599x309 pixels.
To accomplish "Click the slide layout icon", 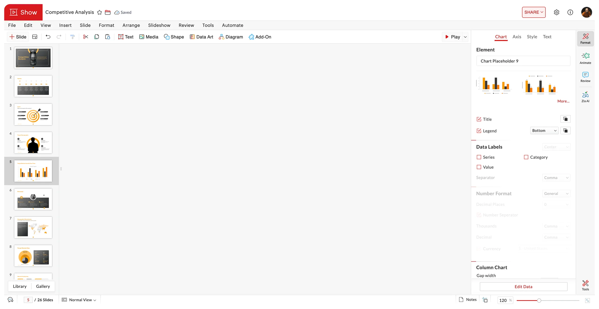I will 35,37.
